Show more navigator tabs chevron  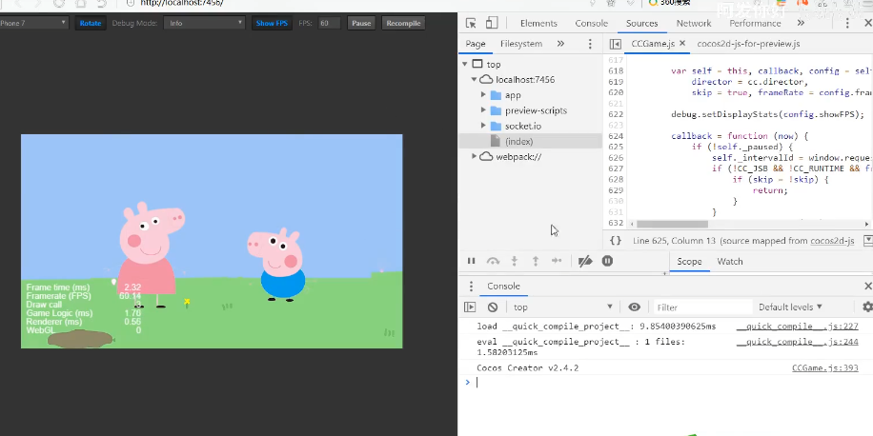[x=560, y=44]
